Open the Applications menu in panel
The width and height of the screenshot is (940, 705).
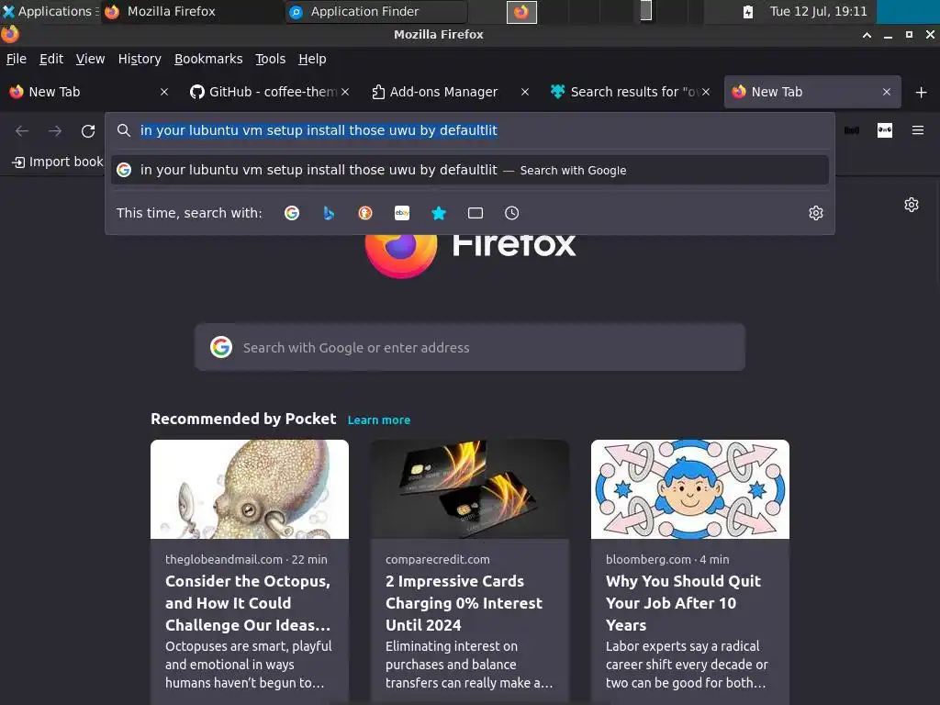click(50, 11)
